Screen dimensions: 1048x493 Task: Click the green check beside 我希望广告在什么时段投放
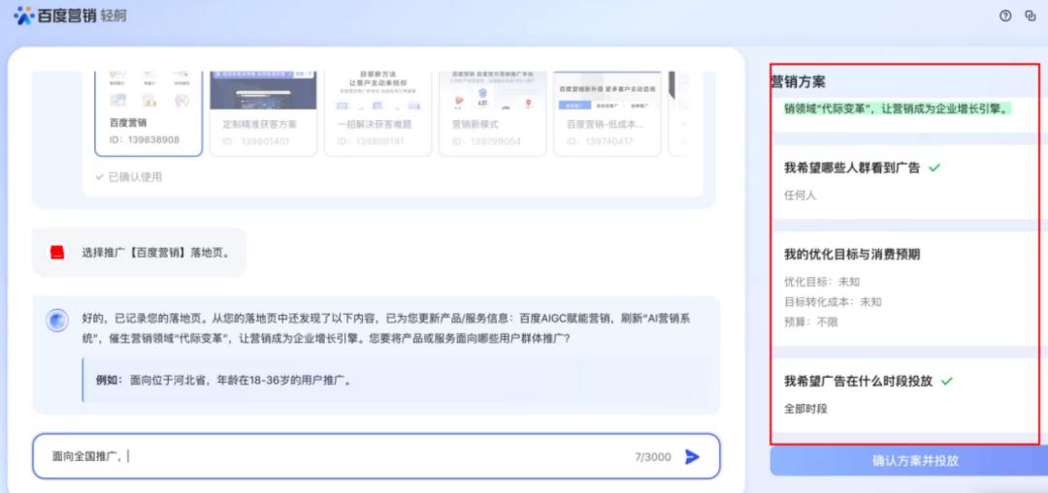click(x=946, y=382)
